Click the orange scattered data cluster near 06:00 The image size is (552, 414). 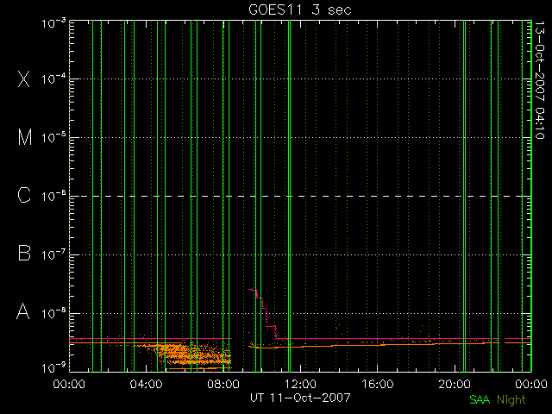(193, 354)
